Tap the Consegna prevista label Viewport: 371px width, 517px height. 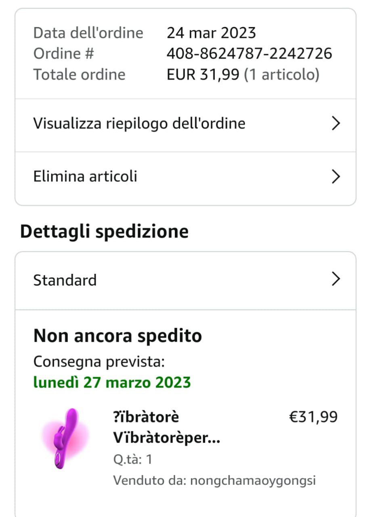[x=99, y=362]
